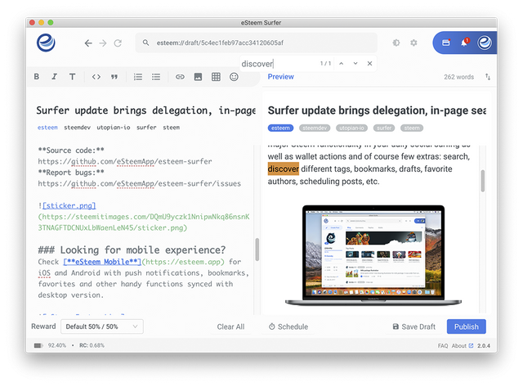The image size is (523, 387).
Task: Click the discover search input field
Action: 279,64
